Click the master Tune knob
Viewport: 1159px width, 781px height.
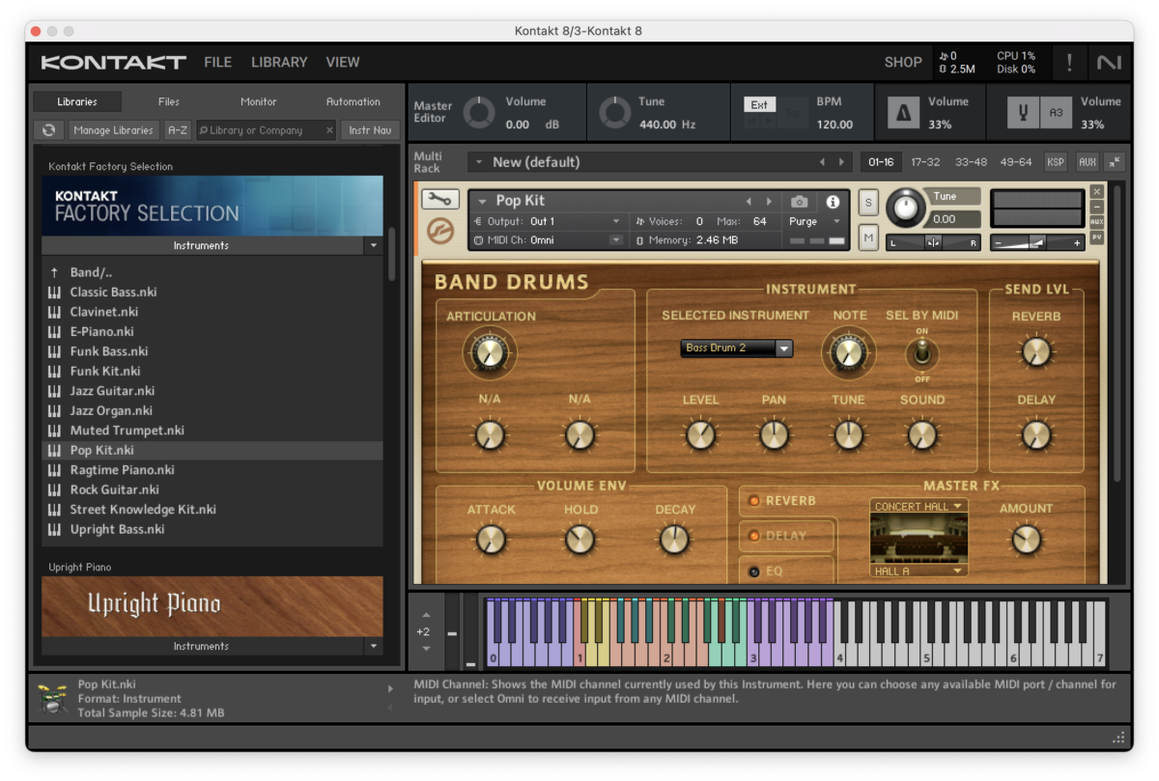614,113
